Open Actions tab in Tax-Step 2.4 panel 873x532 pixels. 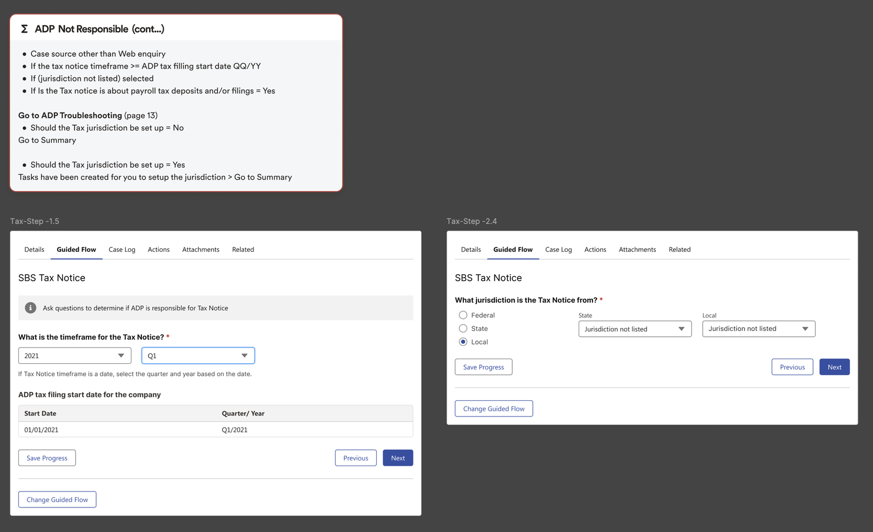tap(595, 250)
